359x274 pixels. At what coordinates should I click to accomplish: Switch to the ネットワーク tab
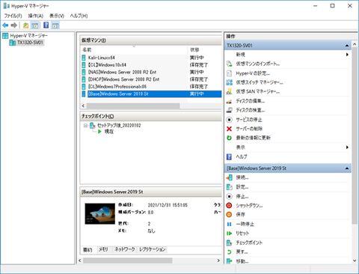124,249
